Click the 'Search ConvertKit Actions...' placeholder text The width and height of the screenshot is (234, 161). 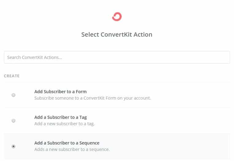coord(35,57)
